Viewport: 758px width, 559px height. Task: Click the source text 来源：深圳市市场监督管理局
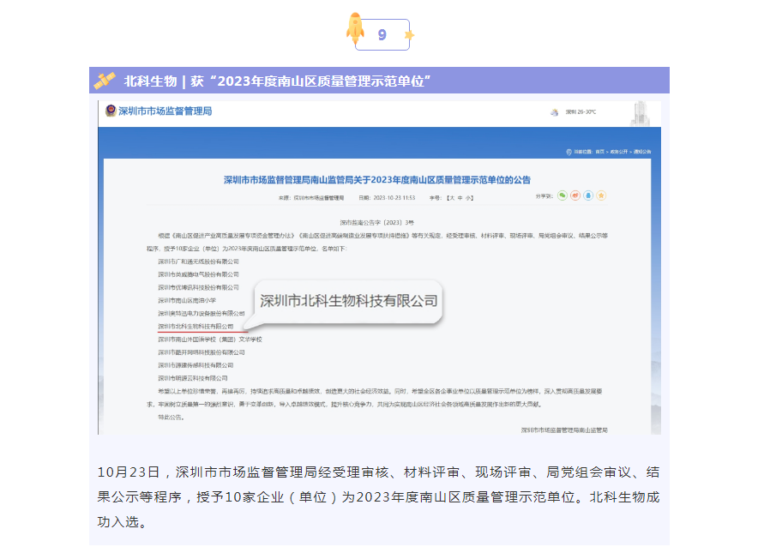pos(311,198)
